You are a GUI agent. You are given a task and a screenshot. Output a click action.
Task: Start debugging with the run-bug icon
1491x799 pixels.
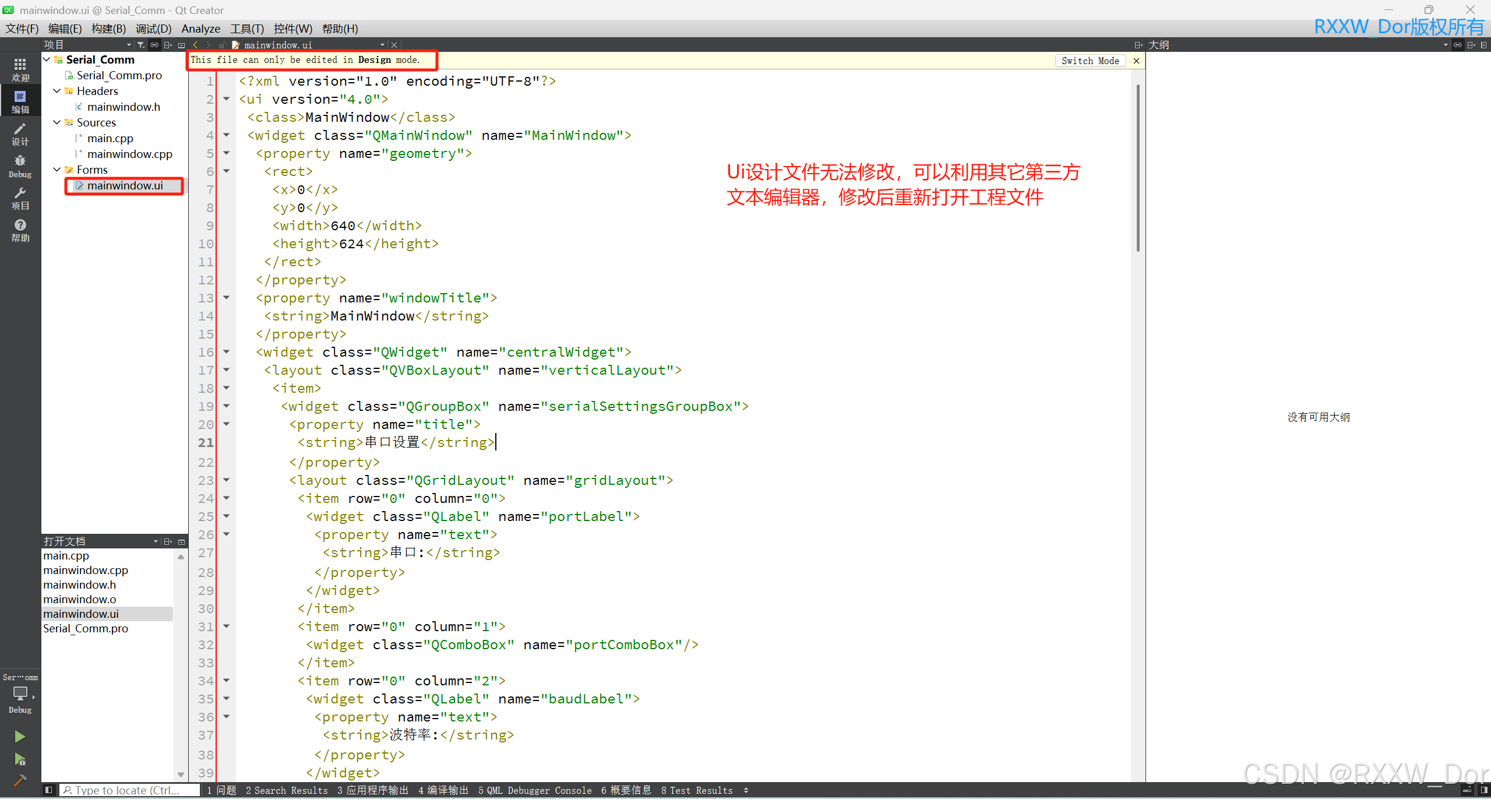(x=20, y=759)
